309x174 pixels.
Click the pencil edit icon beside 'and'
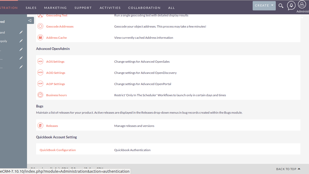21,32
